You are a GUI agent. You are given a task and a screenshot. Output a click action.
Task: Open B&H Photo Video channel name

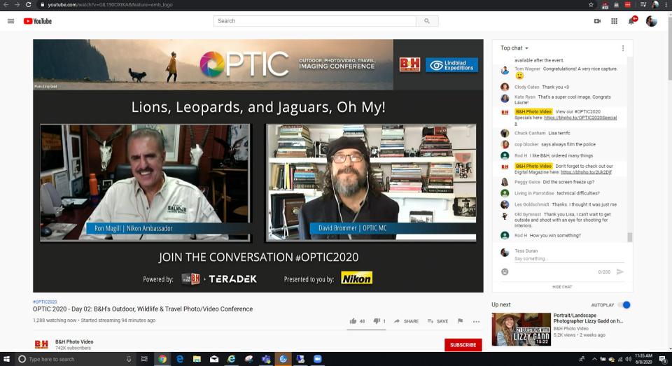pos(74,342)
